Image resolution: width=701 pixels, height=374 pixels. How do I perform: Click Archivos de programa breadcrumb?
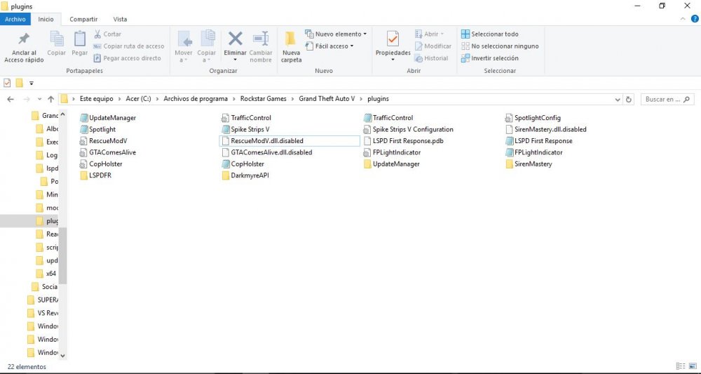click(196, 99)
